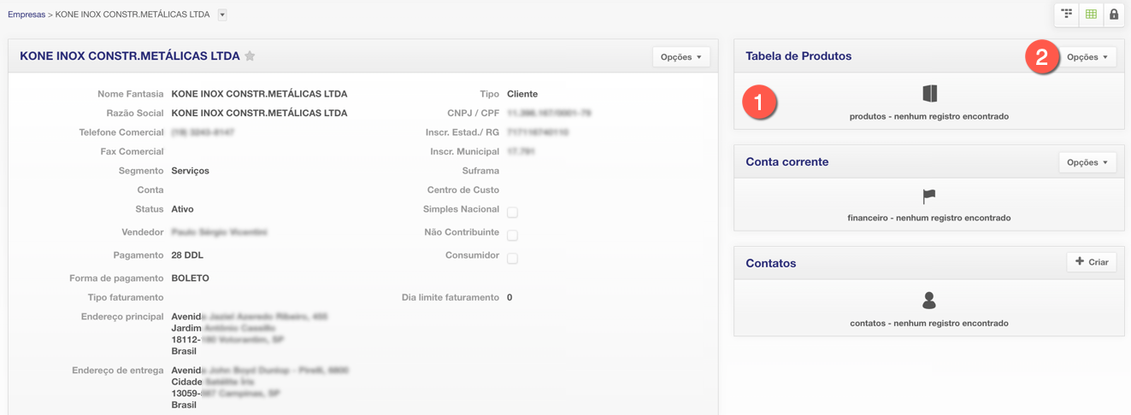Click the person icon in Contatos panel

click(929, 301)
